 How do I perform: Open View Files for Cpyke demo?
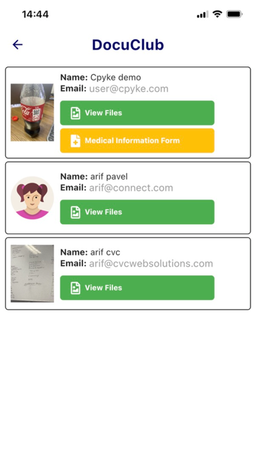point(137,113)
